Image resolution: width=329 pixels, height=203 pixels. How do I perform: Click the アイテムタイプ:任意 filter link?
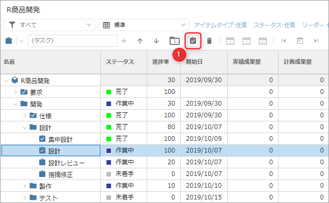[x=221, y=25]
